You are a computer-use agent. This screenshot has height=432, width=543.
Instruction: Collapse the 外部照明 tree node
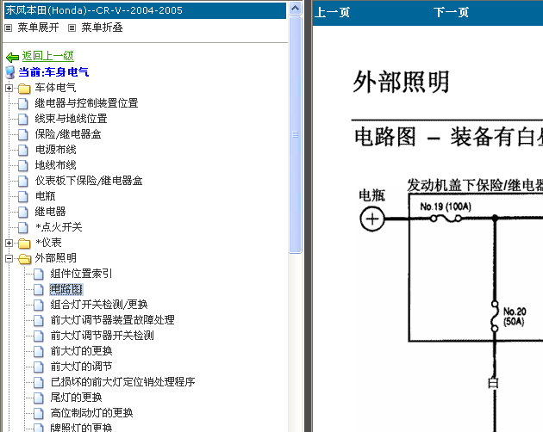coord(9,259)
